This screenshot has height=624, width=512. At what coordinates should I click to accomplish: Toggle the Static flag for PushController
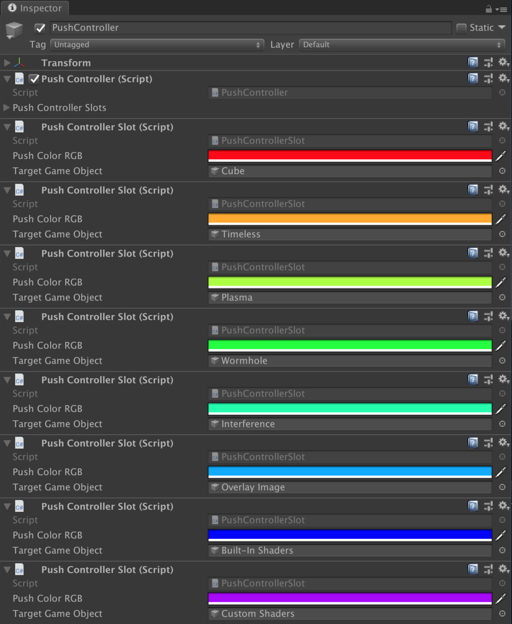click(x=460, y=28)
